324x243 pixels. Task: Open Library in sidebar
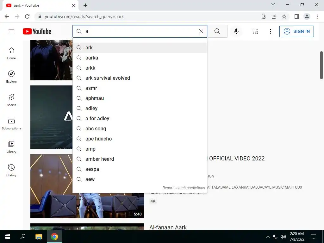point(11,147)
